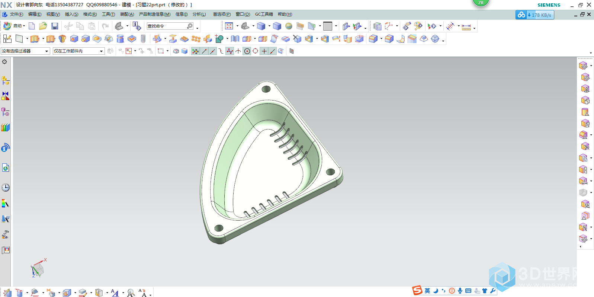This screenshot has width=594, height=297.
Task: Expand the background color dropdown arrow
Action: click(336, 26)
